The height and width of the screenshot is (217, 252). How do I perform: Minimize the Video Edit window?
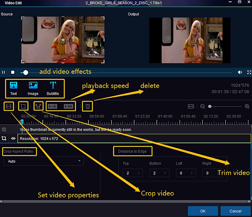[x=230, y=2]
